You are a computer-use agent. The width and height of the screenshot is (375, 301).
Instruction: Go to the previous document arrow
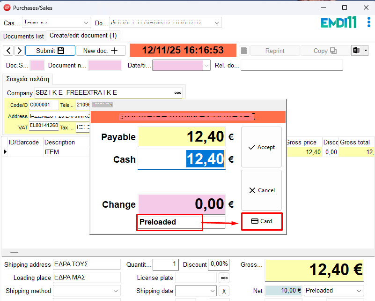tap(8, 51)
